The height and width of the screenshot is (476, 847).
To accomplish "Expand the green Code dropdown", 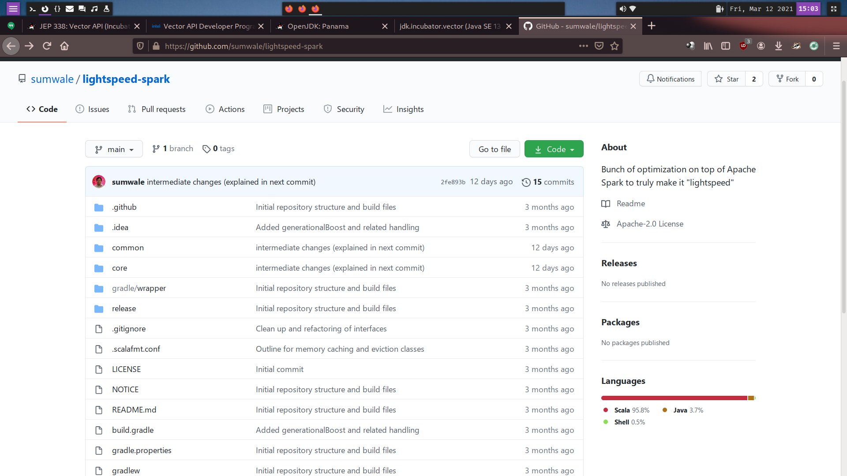I will coord(554,149).
